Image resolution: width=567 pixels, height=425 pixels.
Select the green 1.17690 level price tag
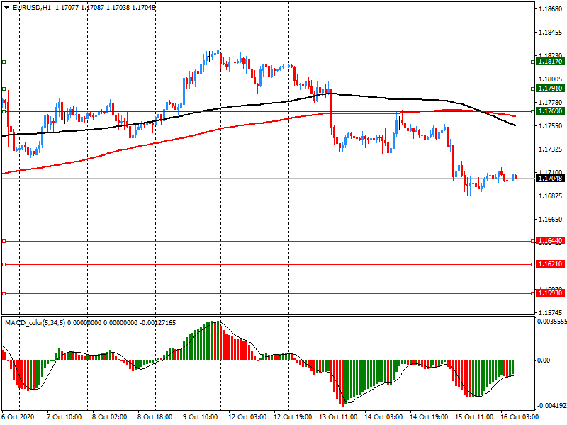pyautogui.click(x=550, y=111)
